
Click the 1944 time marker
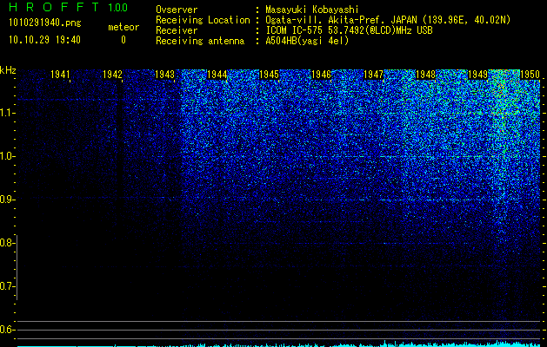pyautogui.click(x=217, y=74)
